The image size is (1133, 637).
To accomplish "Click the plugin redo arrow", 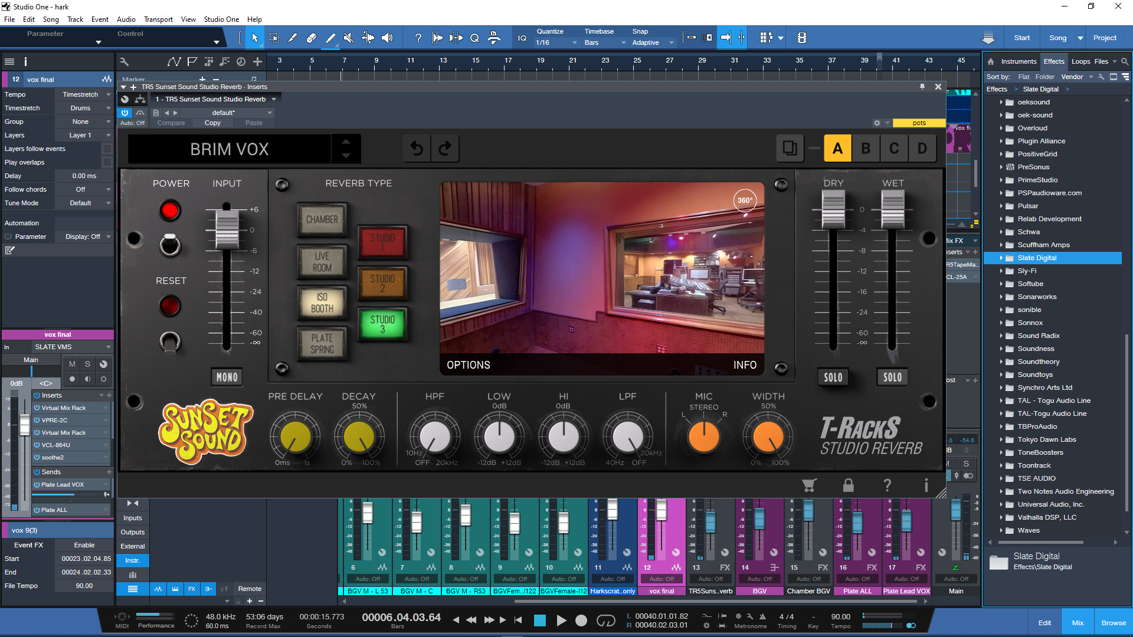I will click(x=445, y=149).
